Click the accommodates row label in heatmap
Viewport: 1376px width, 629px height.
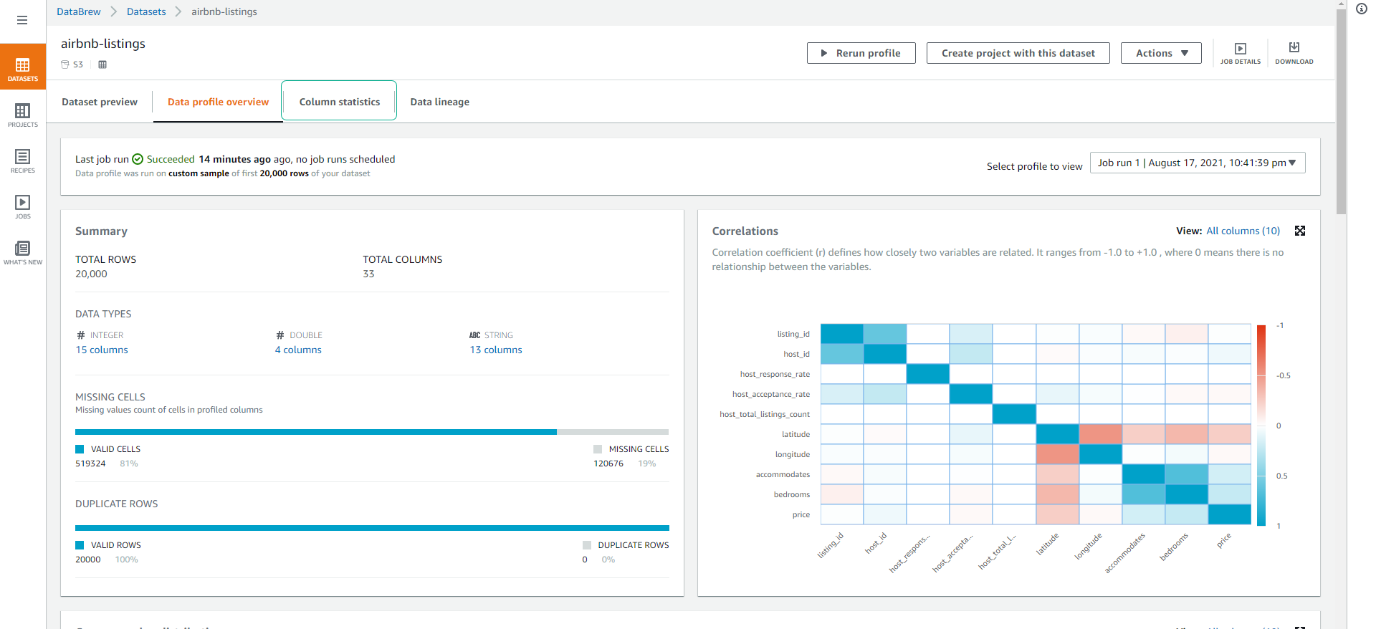click(783, 474)
